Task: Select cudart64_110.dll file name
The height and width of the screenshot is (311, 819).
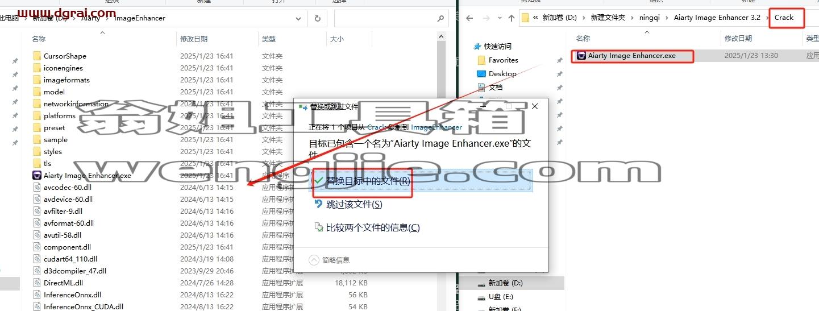Action: click(70, 259)
